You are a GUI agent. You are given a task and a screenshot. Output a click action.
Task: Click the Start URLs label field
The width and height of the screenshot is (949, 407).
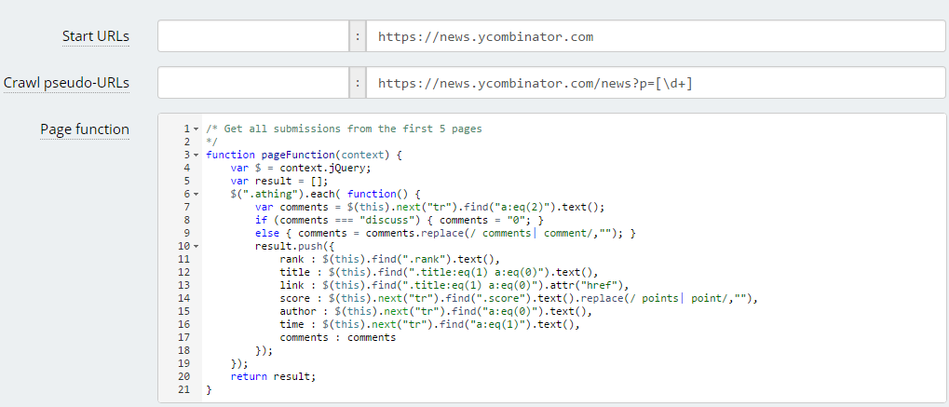coord(253,36)
